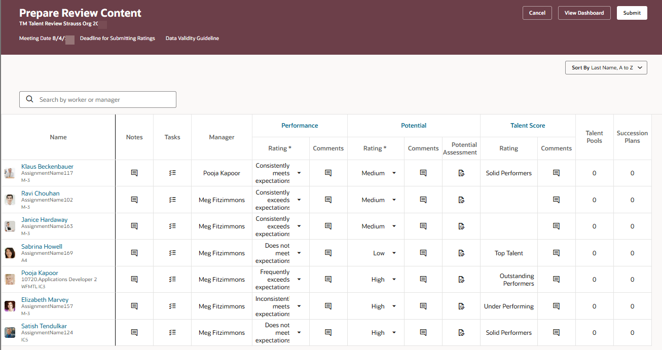Screen dimensions: 662x350
Task: Open Notes for Satish Tendulkar
Action: point(134,332)
